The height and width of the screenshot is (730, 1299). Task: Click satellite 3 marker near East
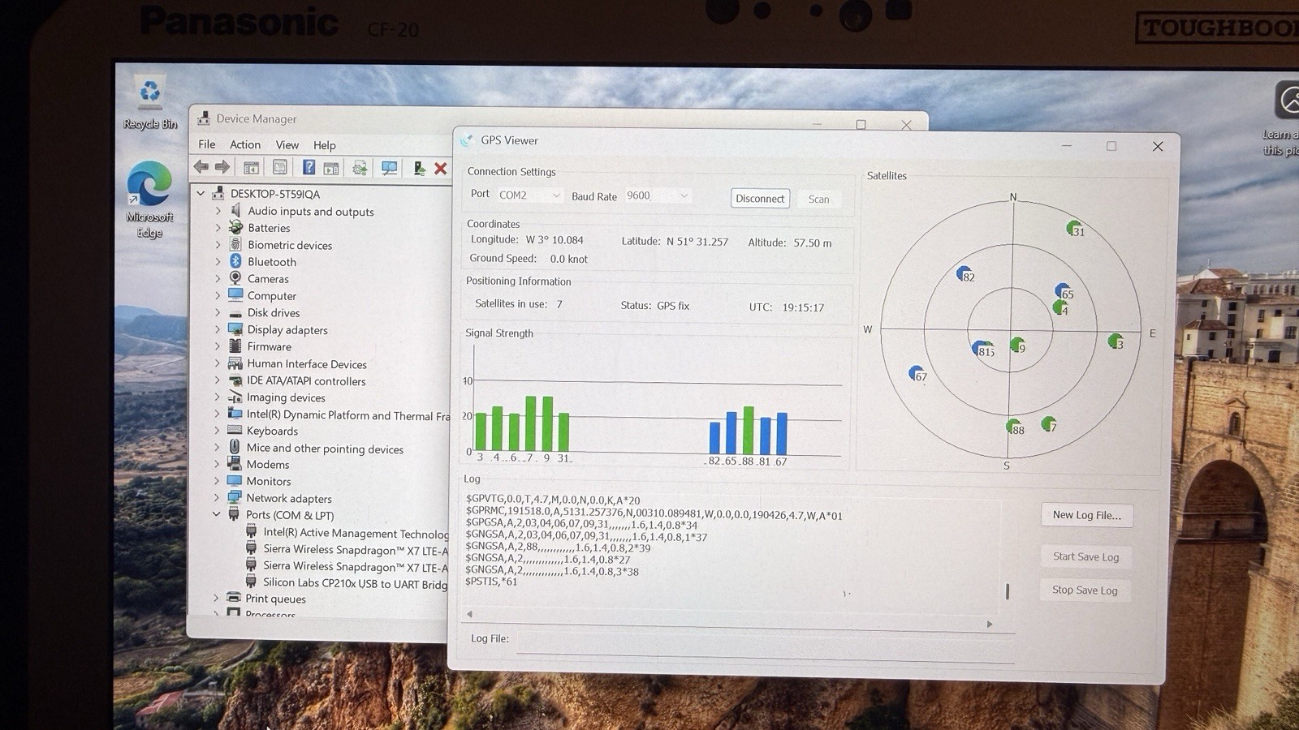point(1116,341)
